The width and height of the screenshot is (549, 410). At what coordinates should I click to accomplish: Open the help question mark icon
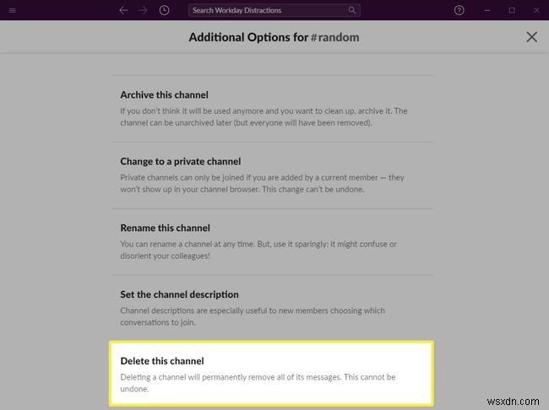click(x=459, y=10)
